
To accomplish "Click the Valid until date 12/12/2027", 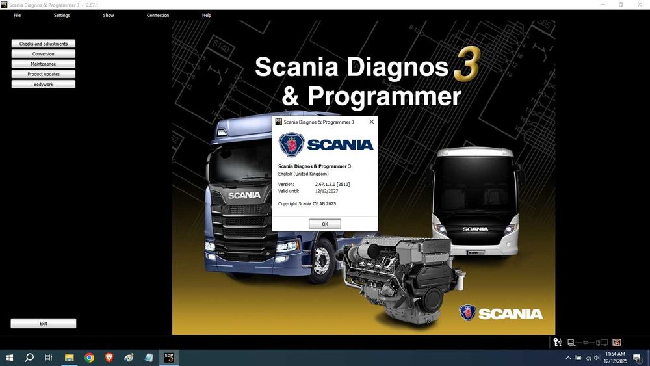I will [327, 191].
